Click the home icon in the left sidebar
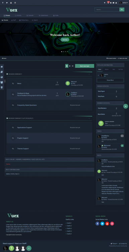Viewport: 129px width, 252px height. [2, 67]
